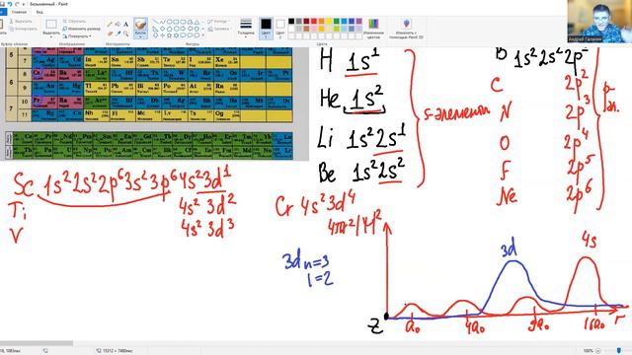The height and width of the screenshot is (355, 632).
Task: Click the Select (Выделить) rectangle icon
Action: pyautogui.click(x=51, y=24)
